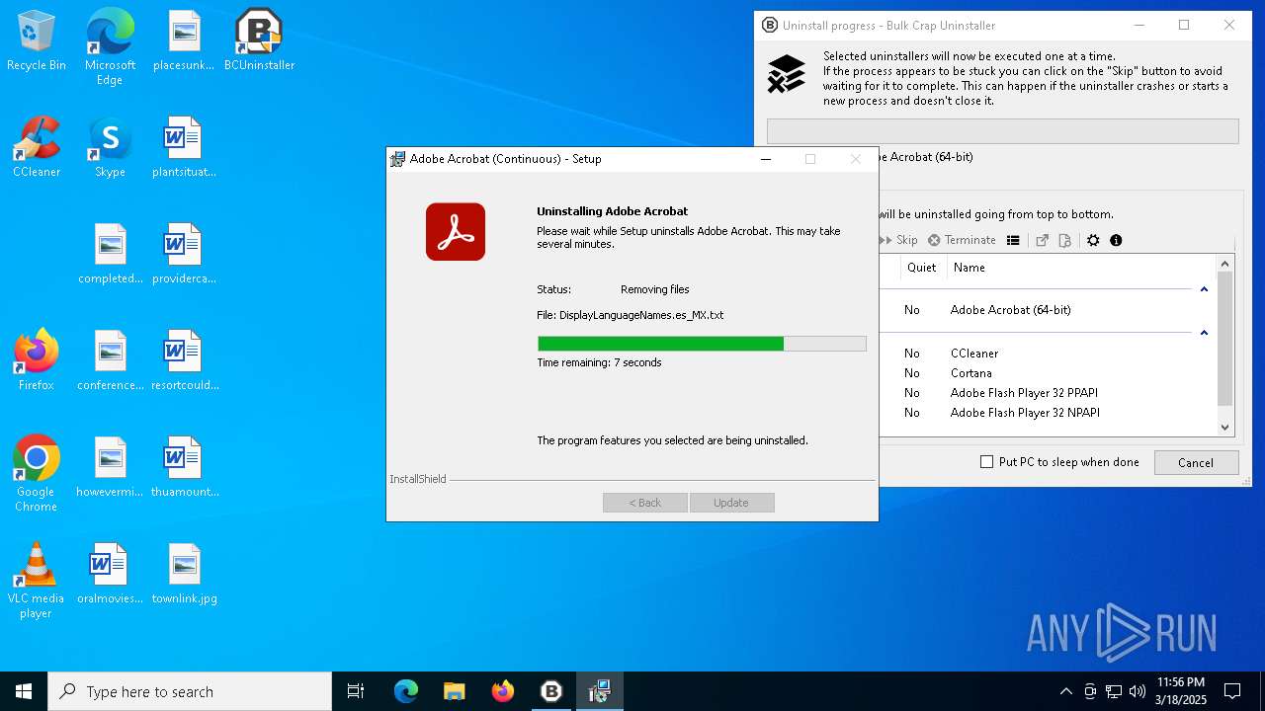Select townlink.jpg on the desktop
Viewport: 1265px width, 711px height.
[185, 575]
